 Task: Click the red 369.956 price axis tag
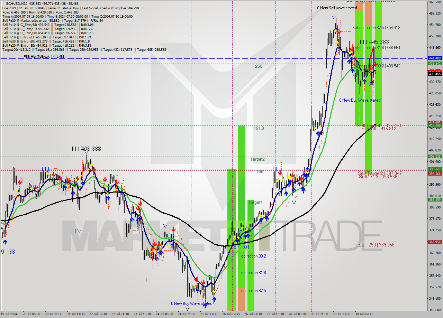(435, 242)
